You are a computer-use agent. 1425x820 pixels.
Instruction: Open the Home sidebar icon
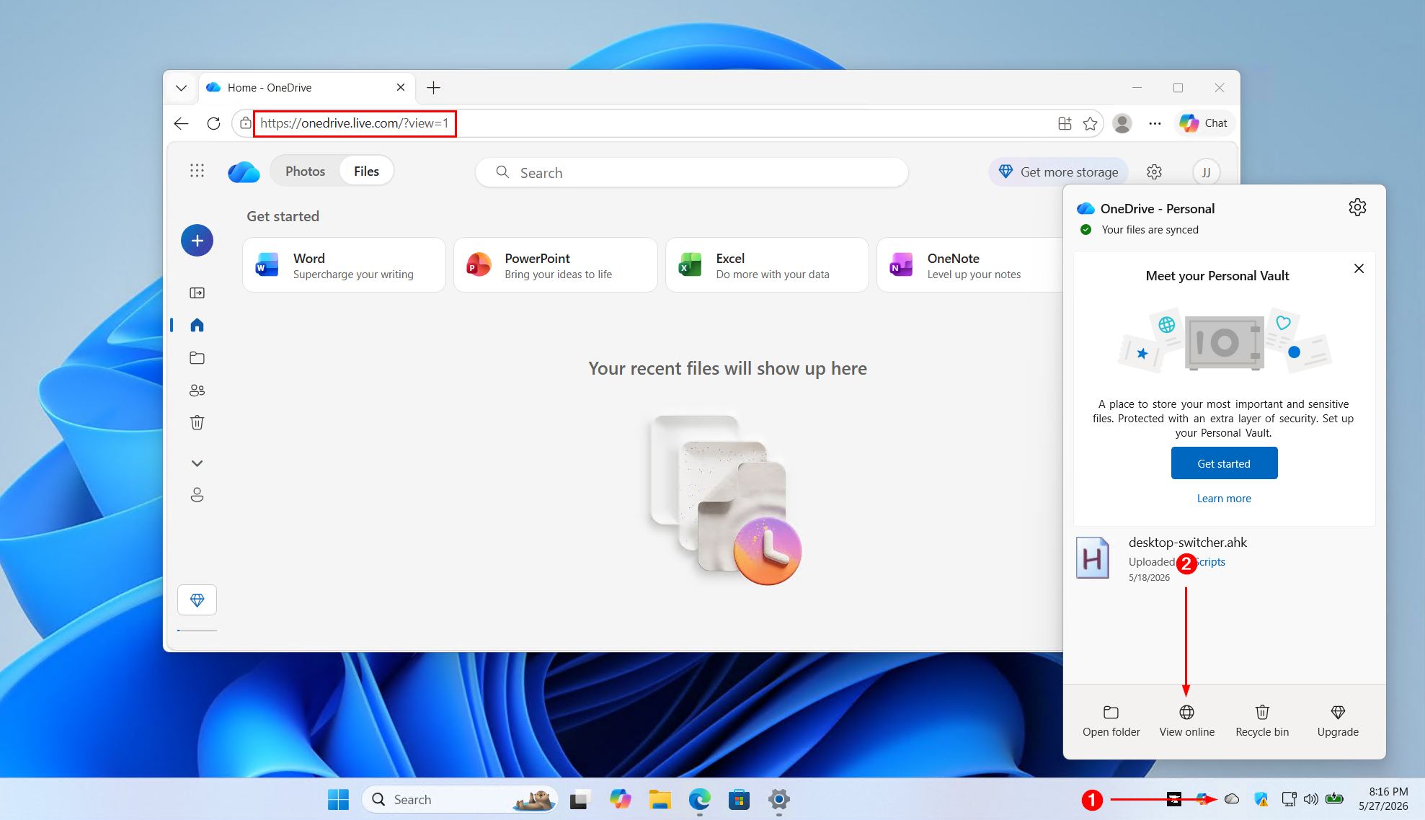pos(197,325)
